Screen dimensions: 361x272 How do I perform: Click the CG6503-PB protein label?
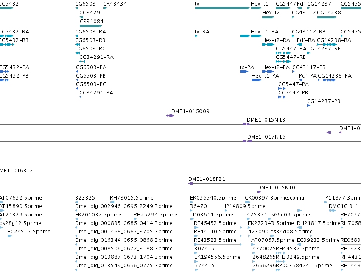click(x=91, y=76)
